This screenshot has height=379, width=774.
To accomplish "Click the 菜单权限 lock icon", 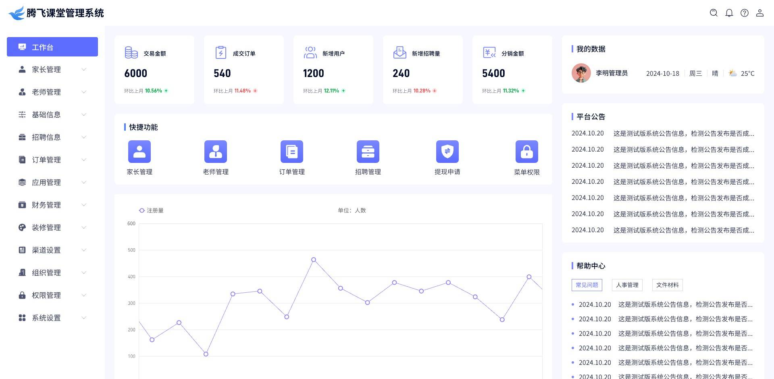I will (526, 152).
